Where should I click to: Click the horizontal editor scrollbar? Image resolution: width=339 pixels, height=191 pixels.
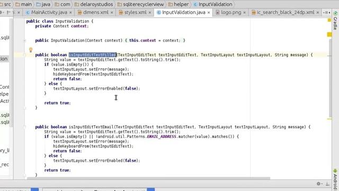(148, 178)
